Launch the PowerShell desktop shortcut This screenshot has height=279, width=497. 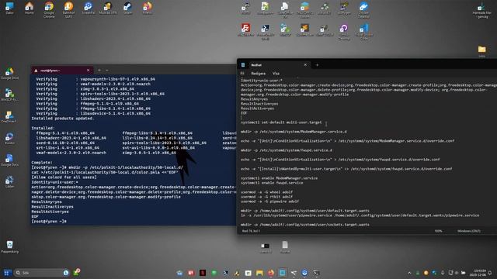266,32
